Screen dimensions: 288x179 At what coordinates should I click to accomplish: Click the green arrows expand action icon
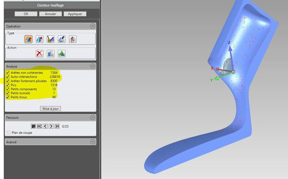pos(62,54)
